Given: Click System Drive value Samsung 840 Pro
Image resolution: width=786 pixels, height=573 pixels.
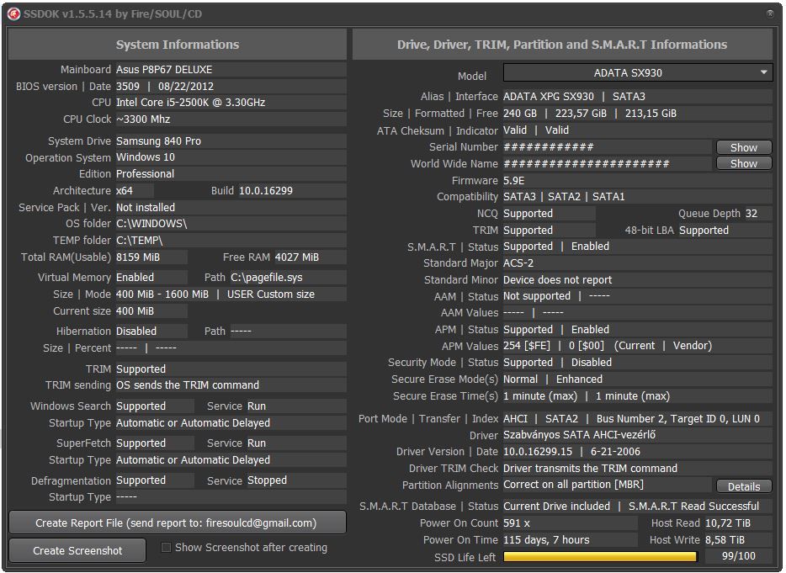Looking at the screenshot, I should pos(158,141).
